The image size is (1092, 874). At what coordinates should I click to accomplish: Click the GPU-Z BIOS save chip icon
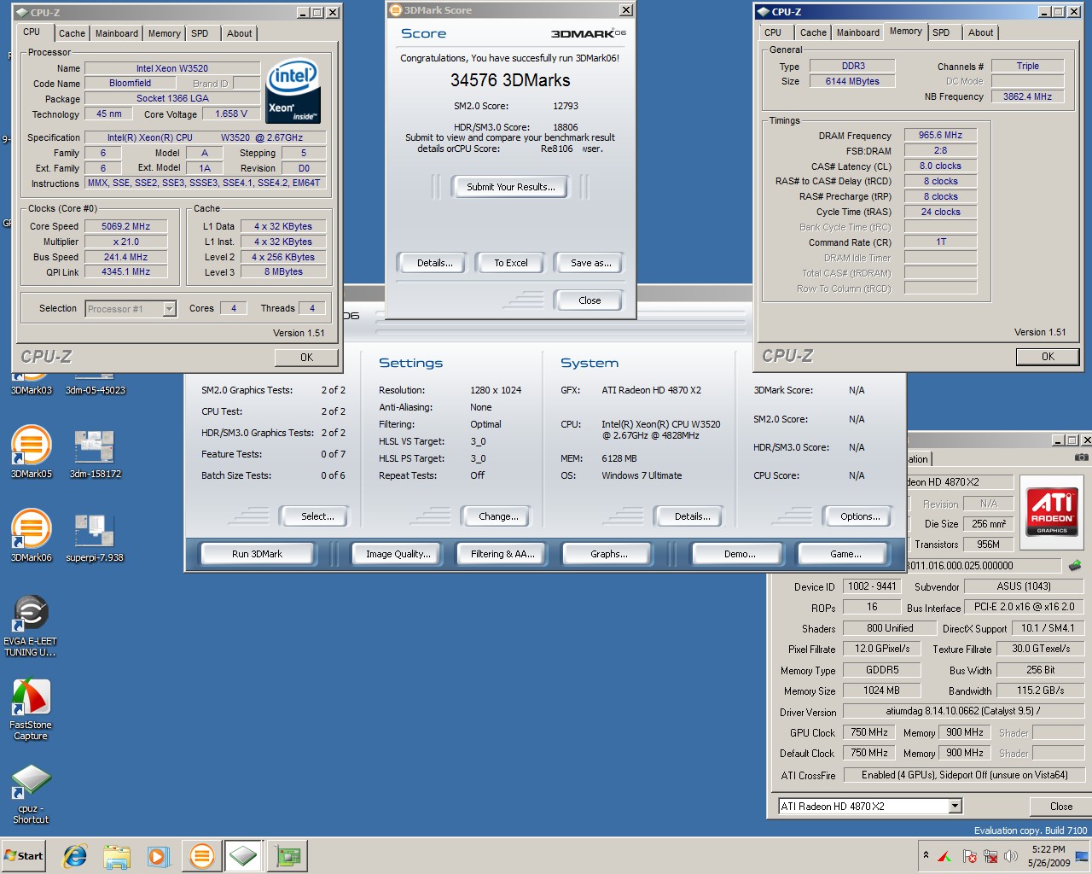point(1075,565)
